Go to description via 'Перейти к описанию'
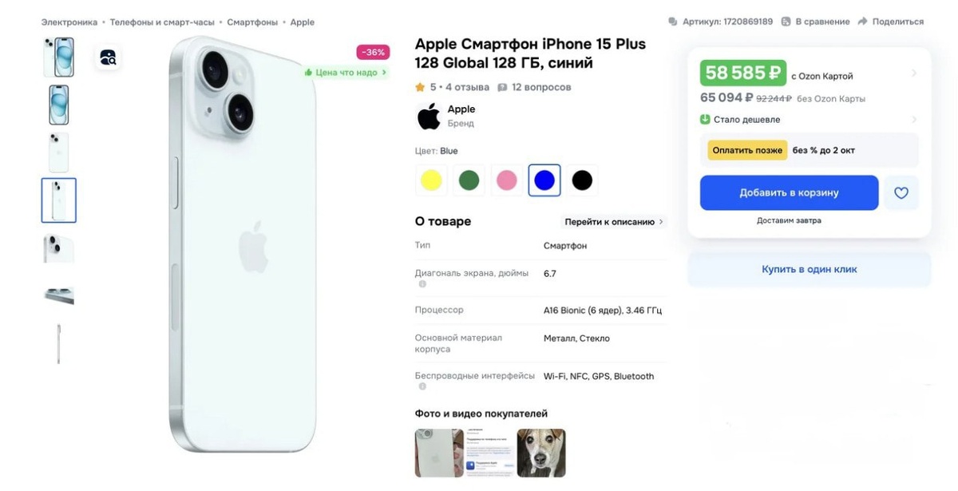Screen dimensions: 958x491 tap(614, 222)
